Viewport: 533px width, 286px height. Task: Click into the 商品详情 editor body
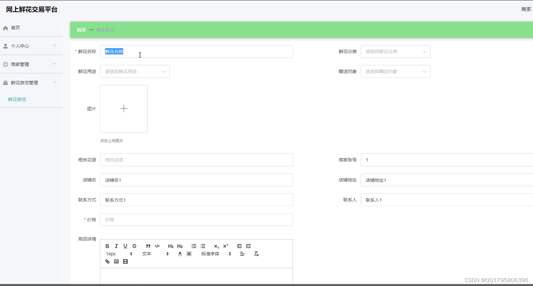pos(196,276)
